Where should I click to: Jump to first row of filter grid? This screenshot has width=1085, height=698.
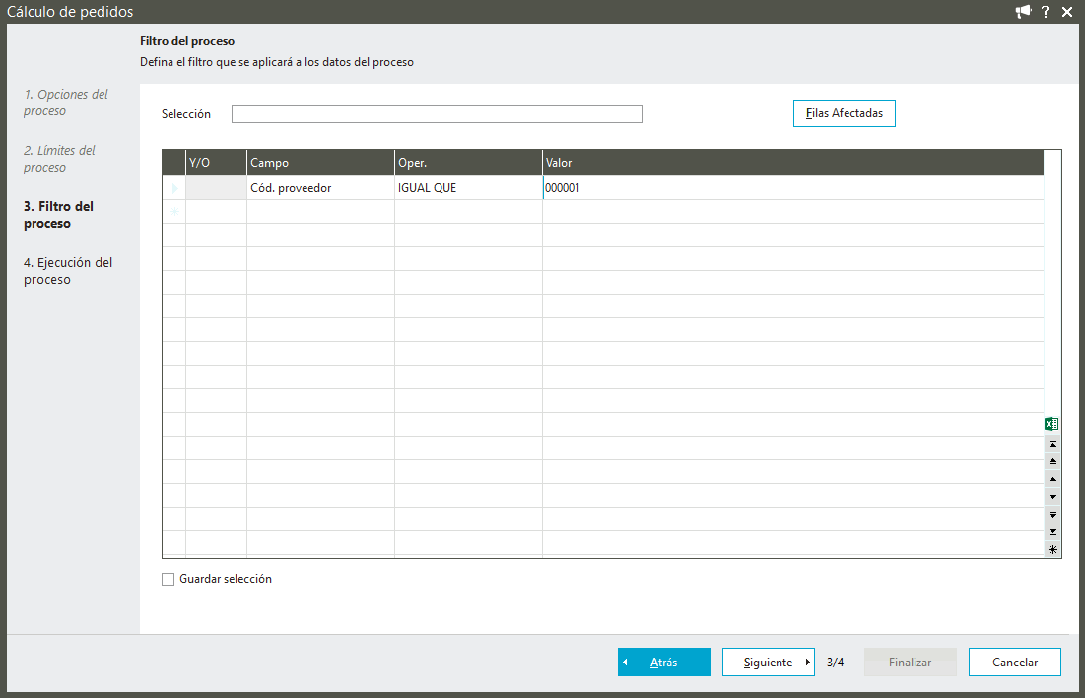tap(1052, 444)
